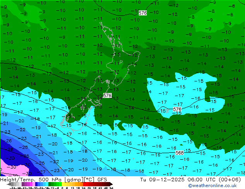
Task: Click the -27 temperature value
Action: (41, 172)
